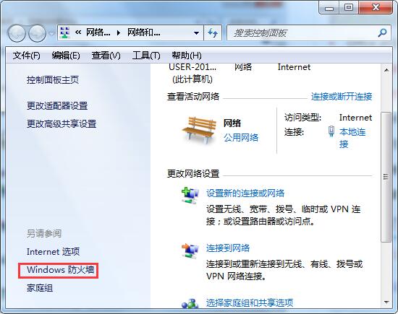Open the 工具(T) menu
Screen dimensions: 398x314
pos(146,55)
